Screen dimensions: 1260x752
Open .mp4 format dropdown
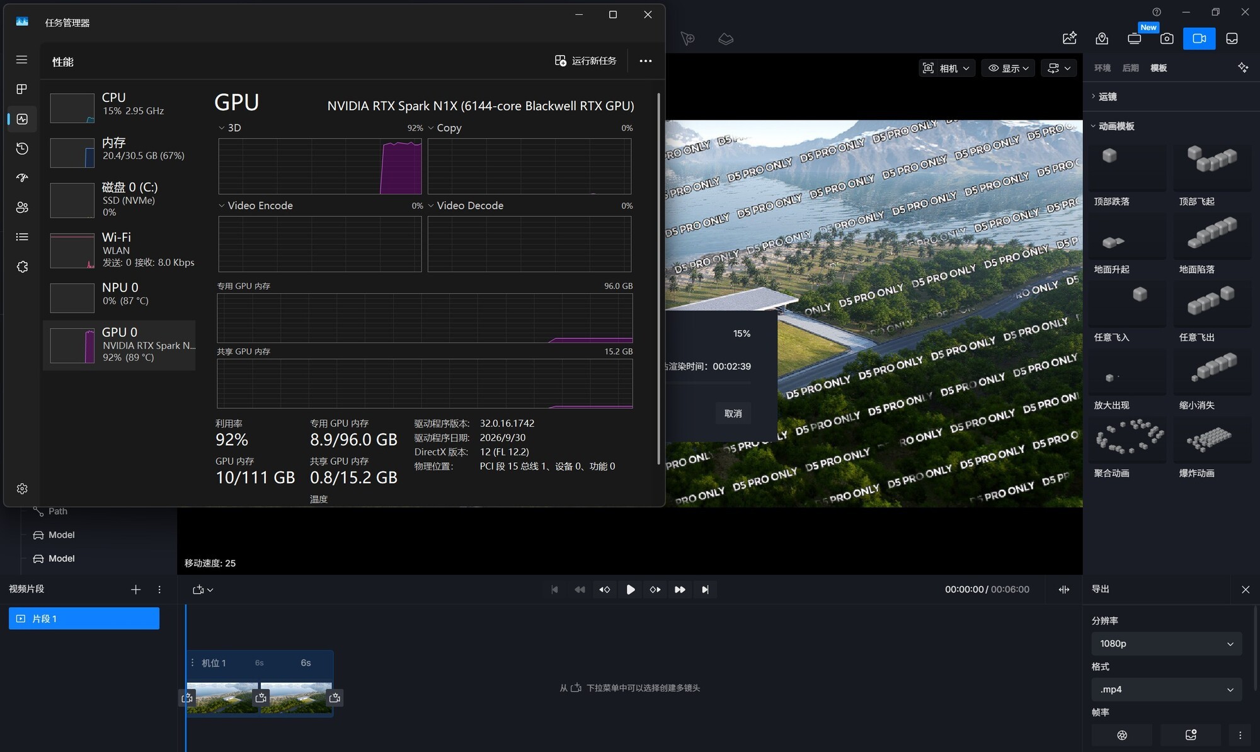click(1167, 690)
